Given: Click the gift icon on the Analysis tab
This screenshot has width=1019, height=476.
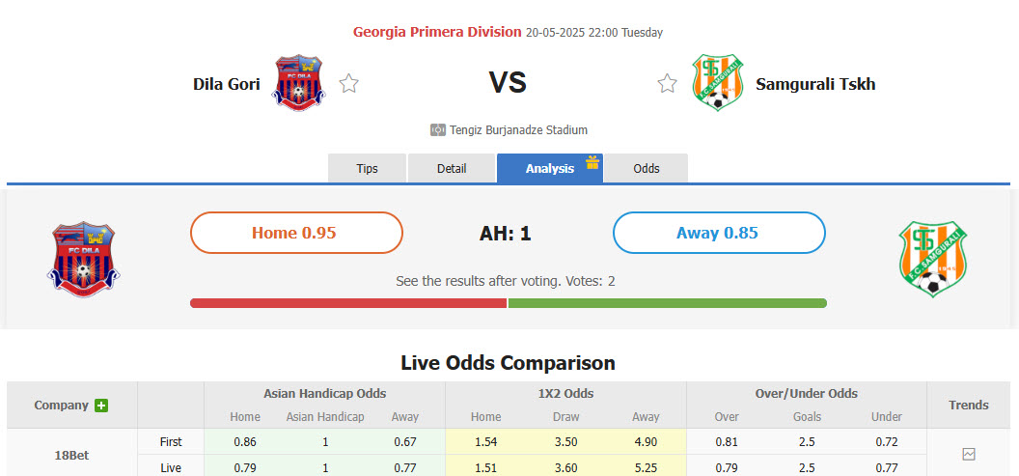Looking at the screenshot, I should pos(592,162).
